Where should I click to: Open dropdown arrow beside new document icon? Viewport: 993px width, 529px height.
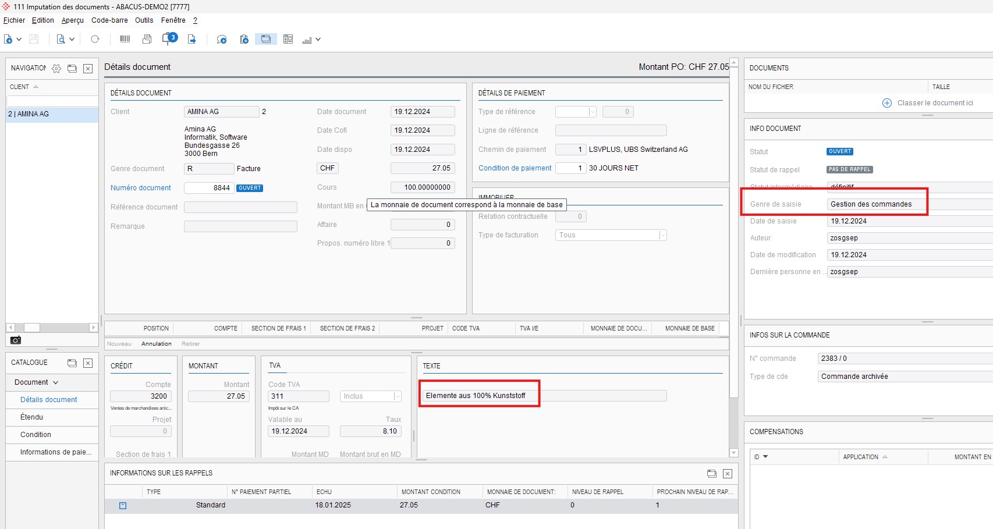coord(19,40)
